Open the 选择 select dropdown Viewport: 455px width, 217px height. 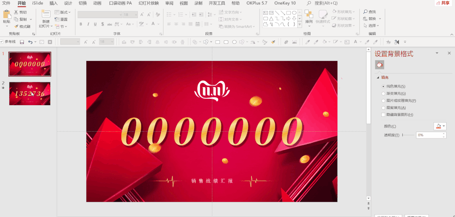click(x=372, y=26)
